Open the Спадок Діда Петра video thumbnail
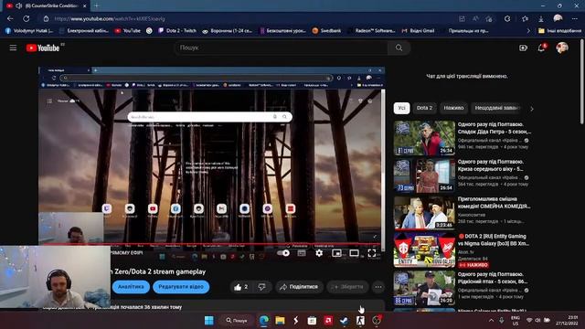This screenshot has width=585, height=329. point(424,138)
